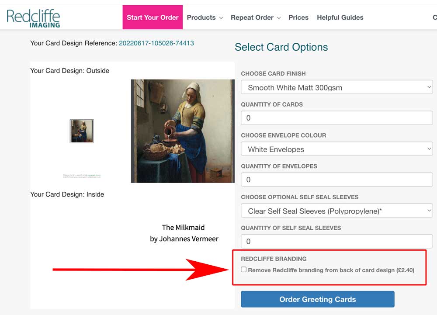Click the Repeat Order menu item

tap(252, 17)
